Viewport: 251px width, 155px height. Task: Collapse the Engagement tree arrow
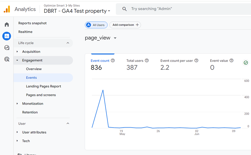click(17, 60)
